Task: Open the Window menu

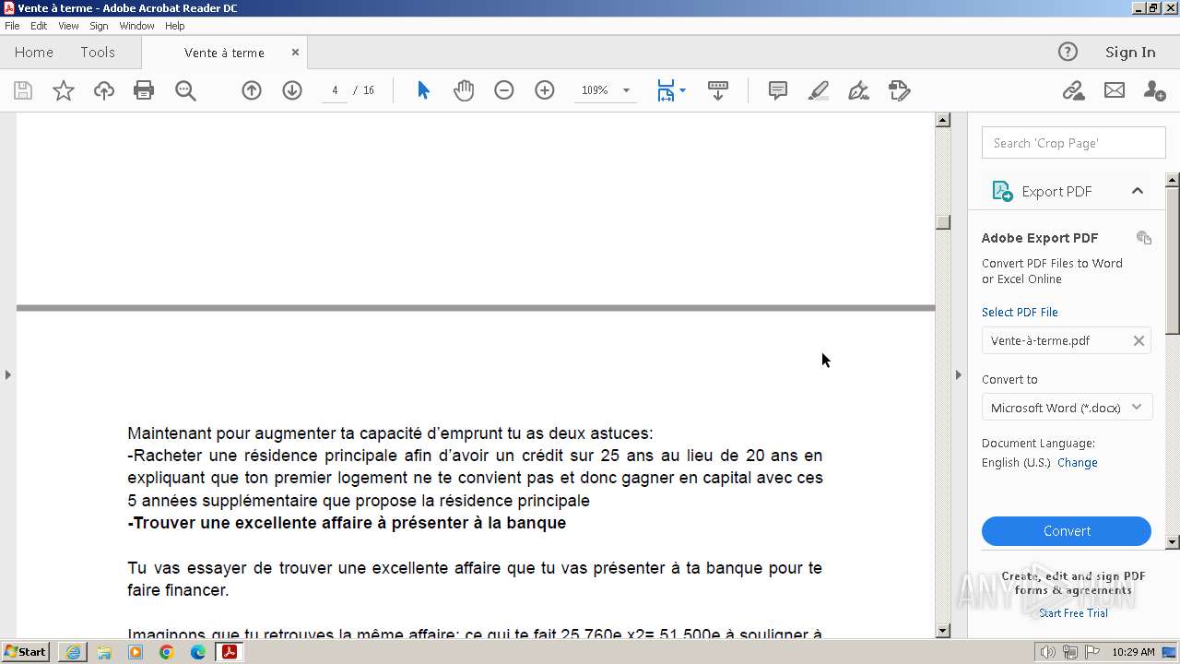Action: (x=136, y=26)
